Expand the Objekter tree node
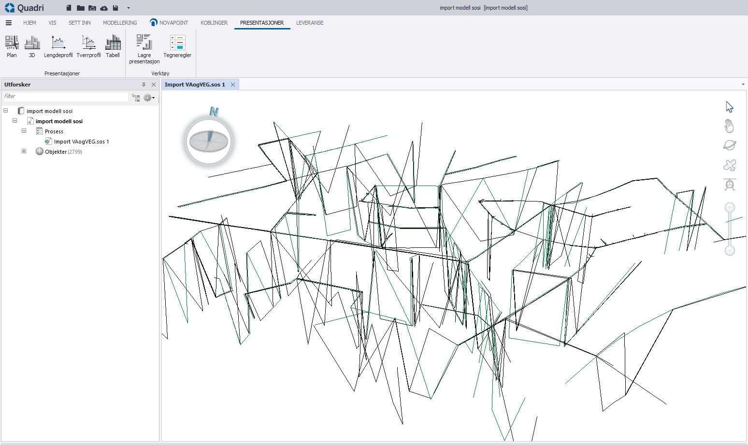The image size is (748, 445). click(24, 151)
